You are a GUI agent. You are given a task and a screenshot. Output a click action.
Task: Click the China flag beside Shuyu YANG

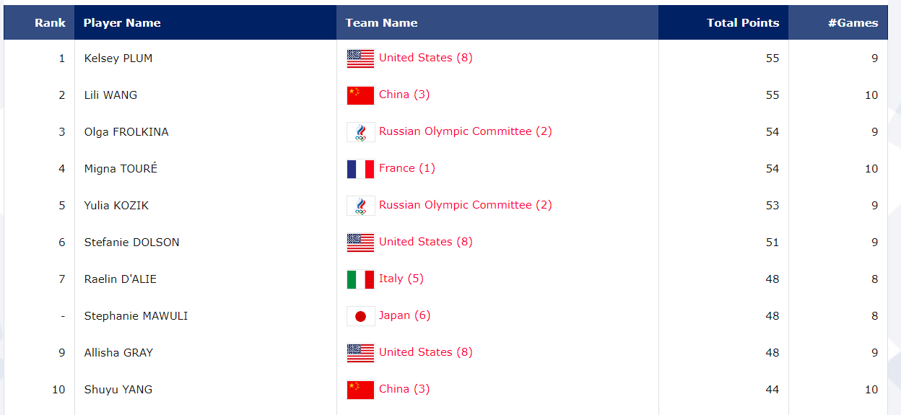360,390
